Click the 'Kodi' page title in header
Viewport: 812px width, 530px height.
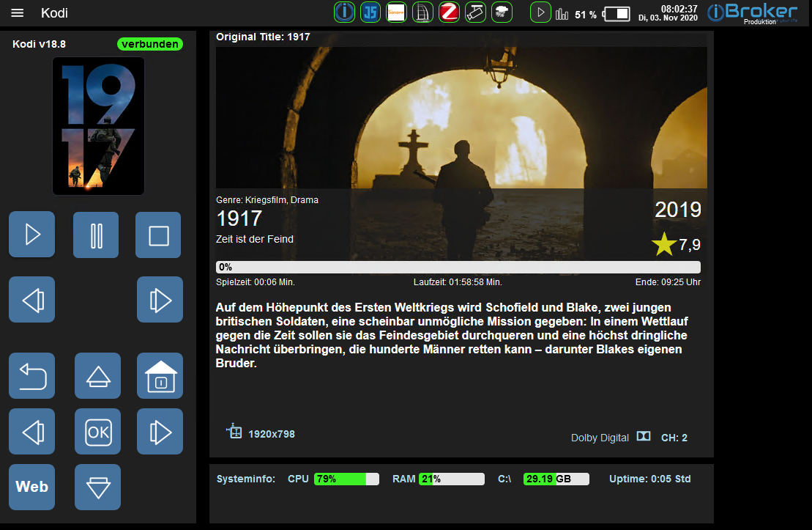(x=54, y=13)
